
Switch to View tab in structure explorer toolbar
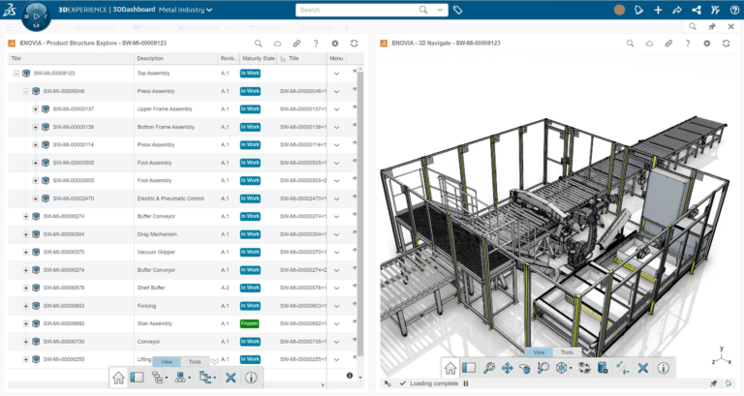(x=167, y=362)
